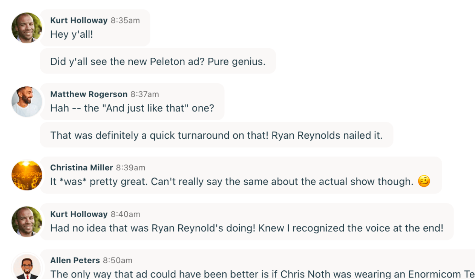475x279 pixels.
Task: Select the "Did y'all see the new Peleton ad?" message
Action: coord(158,61)
